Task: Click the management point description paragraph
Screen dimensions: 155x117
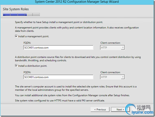Action: click(77, 29)
